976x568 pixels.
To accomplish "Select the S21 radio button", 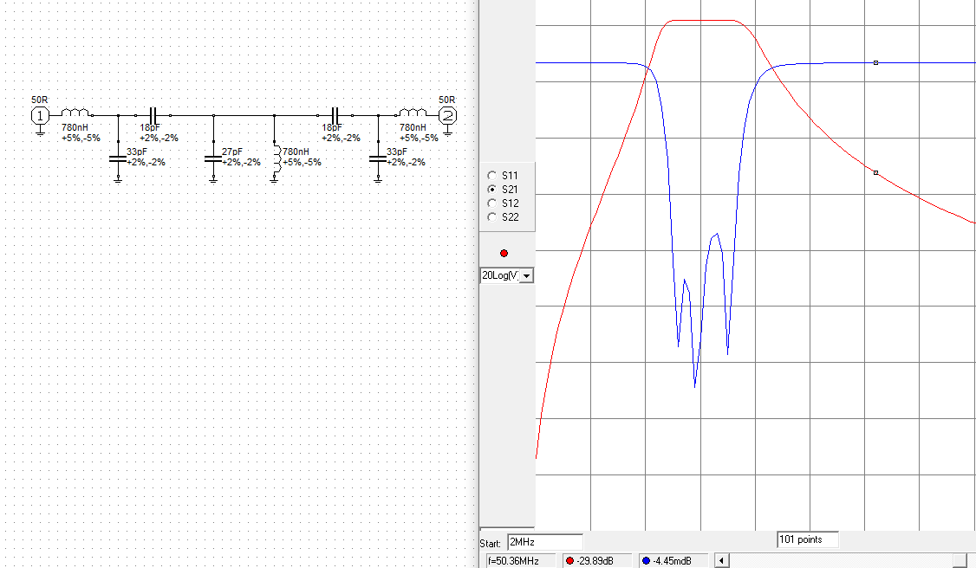I will point(492,189).
